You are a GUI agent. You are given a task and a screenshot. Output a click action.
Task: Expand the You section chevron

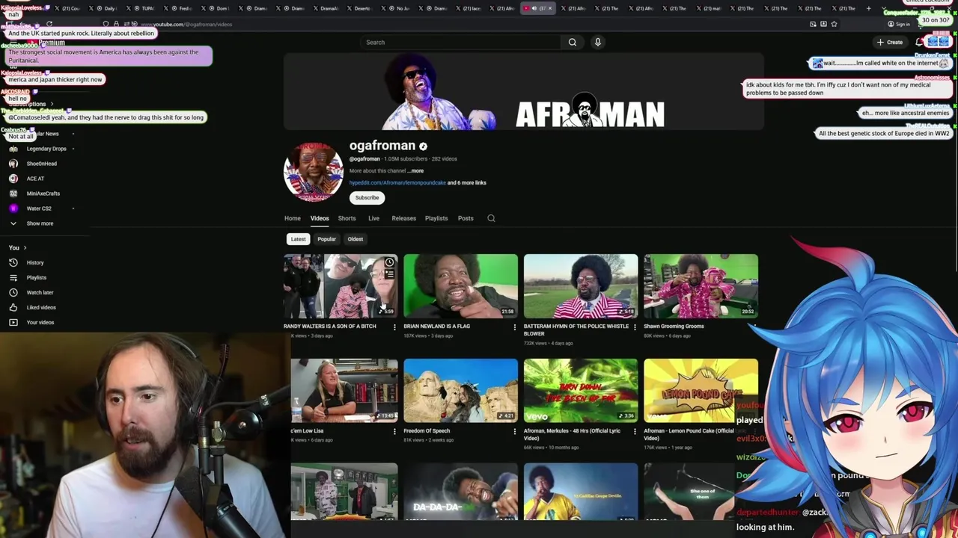[25, 247]
